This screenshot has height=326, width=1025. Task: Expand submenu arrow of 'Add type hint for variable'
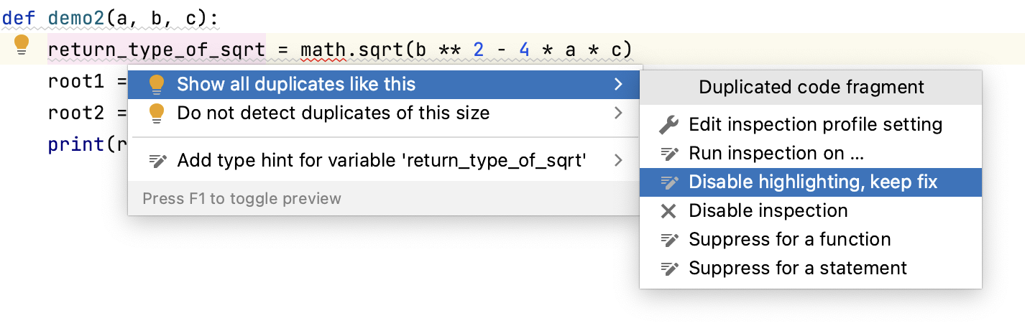point(618,161)
